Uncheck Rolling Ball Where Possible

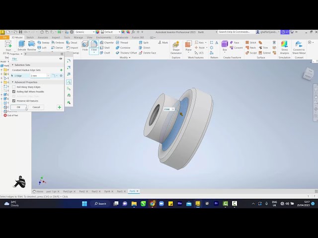pos(14,91)
